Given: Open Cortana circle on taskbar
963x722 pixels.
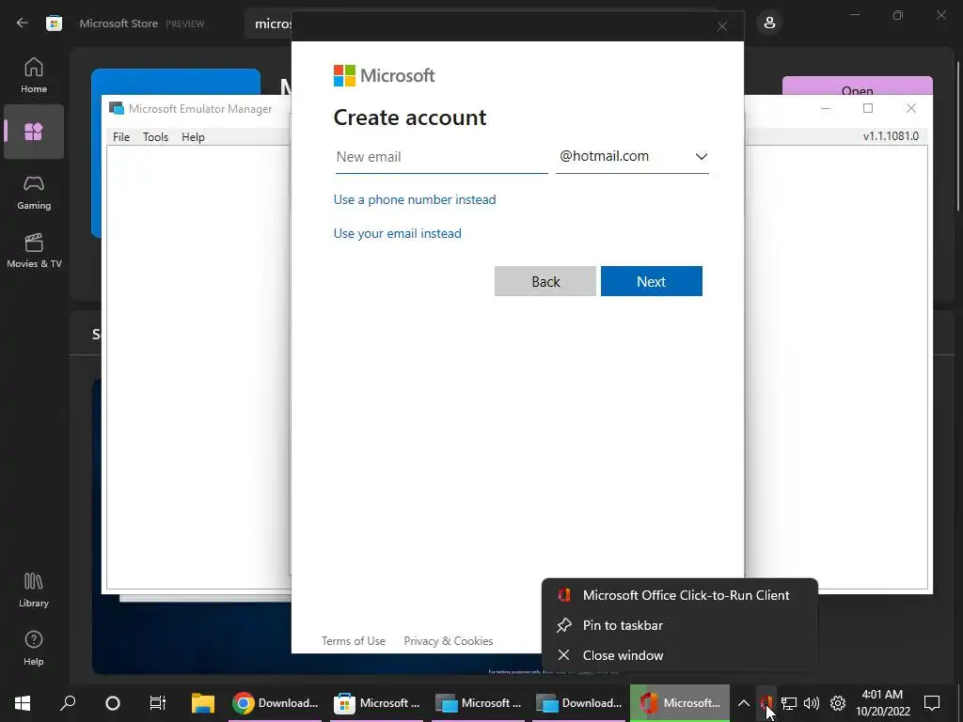Looking at the screenshot, I should tap(113, 703).
